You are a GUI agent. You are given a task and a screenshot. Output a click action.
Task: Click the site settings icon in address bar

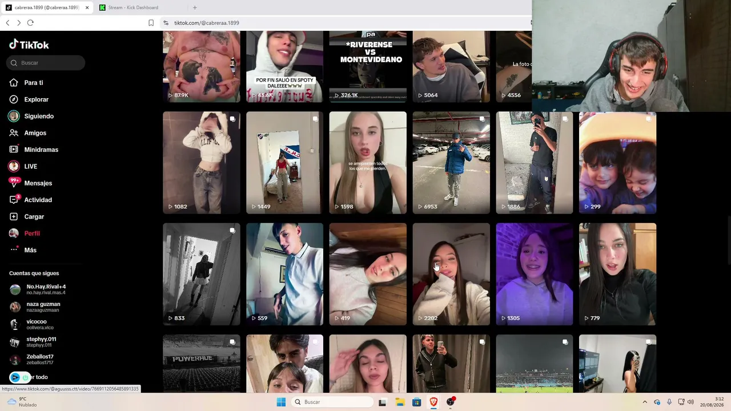pos(166,23)
